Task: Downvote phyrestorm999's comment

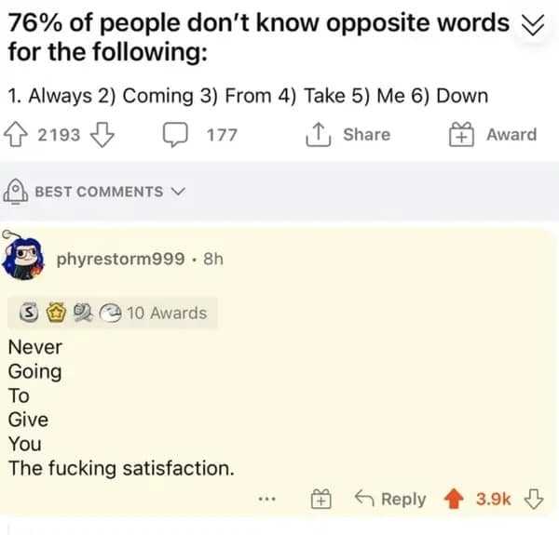Action: point(534,499)
